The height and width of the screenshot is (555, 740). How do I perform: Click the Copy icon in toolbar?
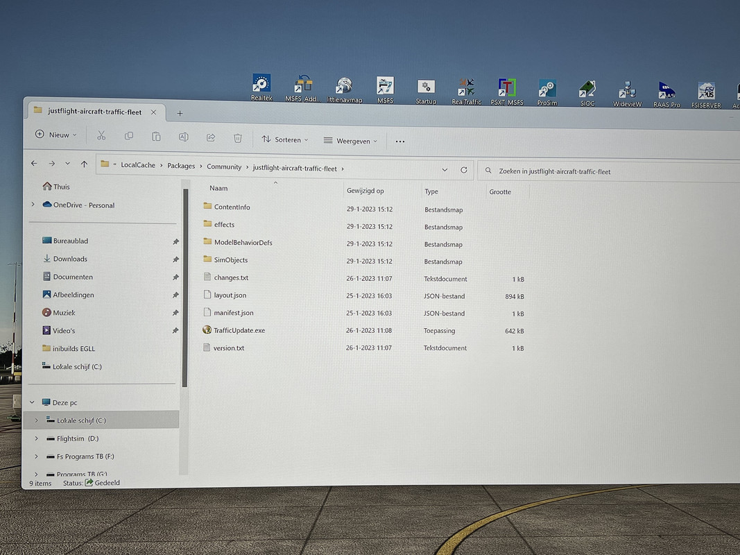[x=128, y=136]
